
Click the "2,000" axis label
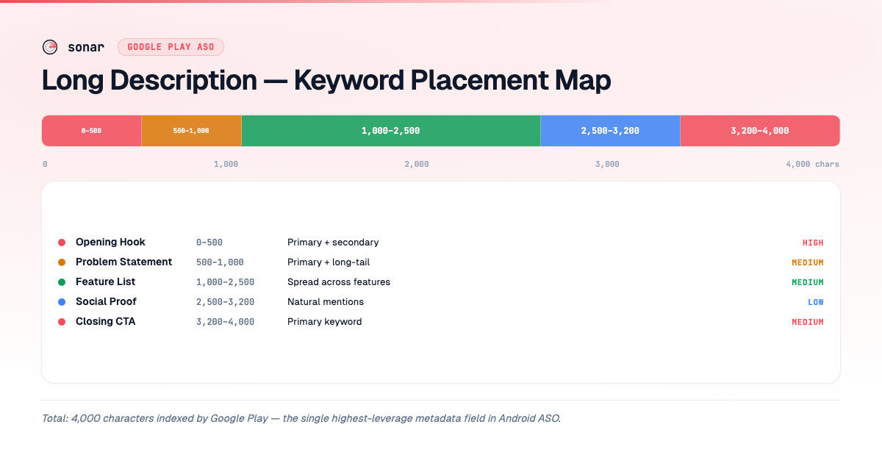[x=417, y=164]
